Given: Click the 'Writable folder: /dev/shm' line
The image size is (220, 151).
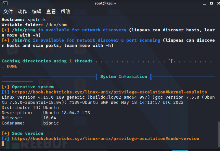Looking at the screenshot, I should pyautogui.click(x=34, y=25).
